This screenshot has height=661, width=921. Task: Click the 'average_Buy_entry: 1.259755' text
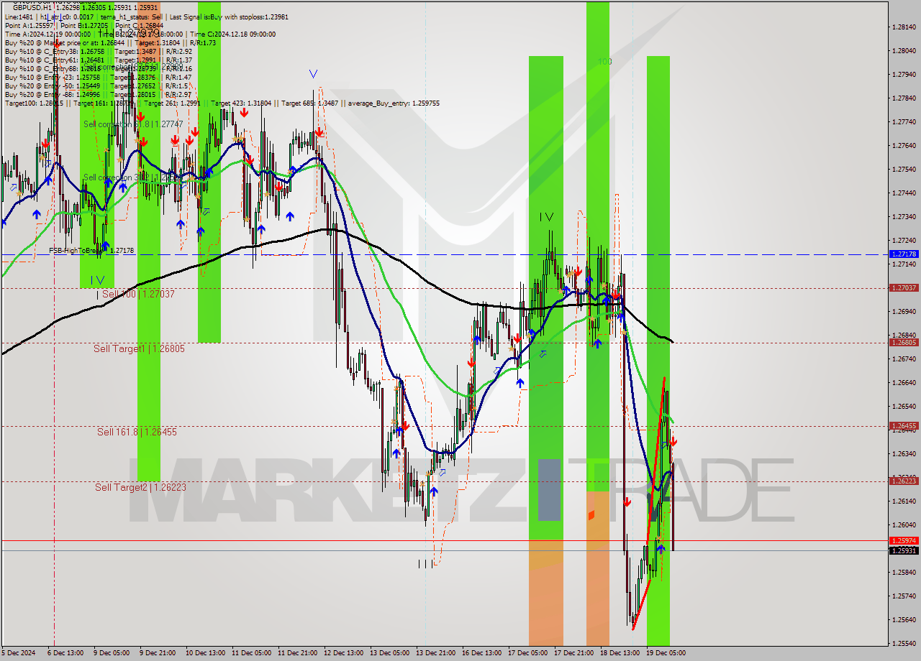[394, 103]
